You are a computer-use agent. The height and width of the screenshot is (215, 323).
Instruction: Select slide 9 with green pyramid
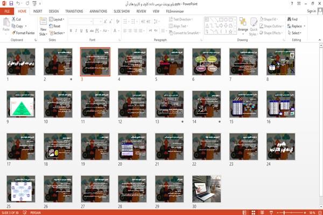[x=21, y=104]
